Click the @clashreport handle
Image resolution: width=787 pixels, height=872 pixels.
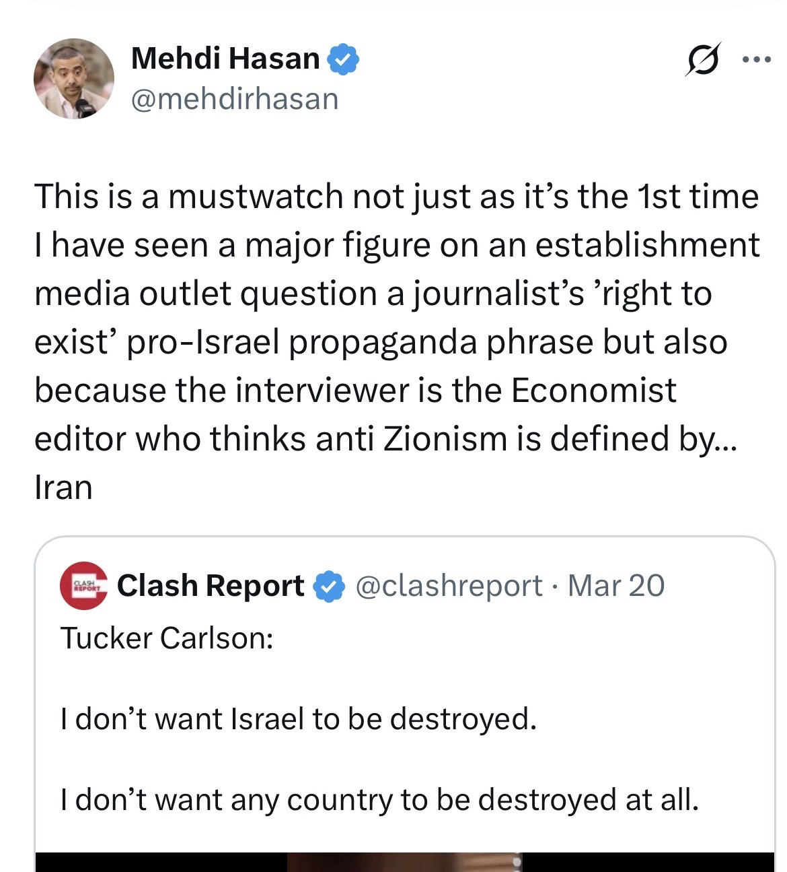(x=448, y=586)
